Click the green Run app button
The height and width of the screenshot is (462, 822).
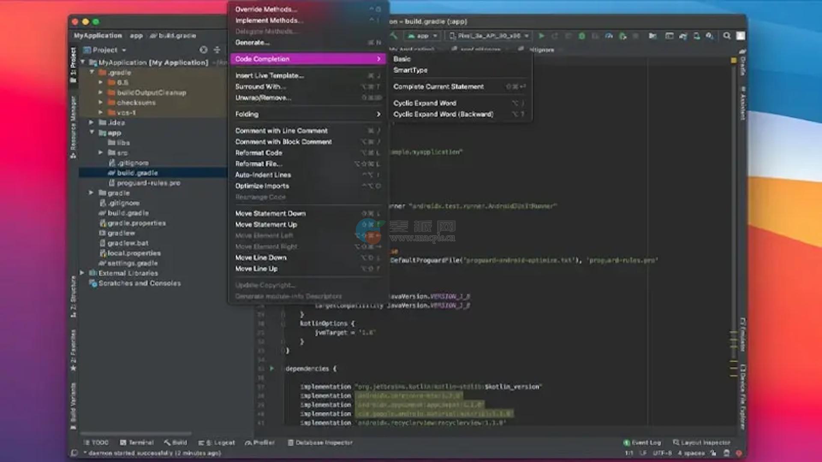(x=542, y=36)
